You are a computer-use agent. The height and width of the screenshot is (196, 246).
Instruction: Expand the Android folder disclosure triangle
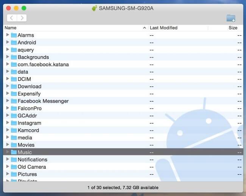click(7, 42)
